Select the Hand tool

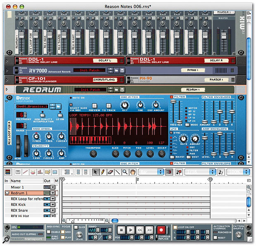[x=133, y=172]
